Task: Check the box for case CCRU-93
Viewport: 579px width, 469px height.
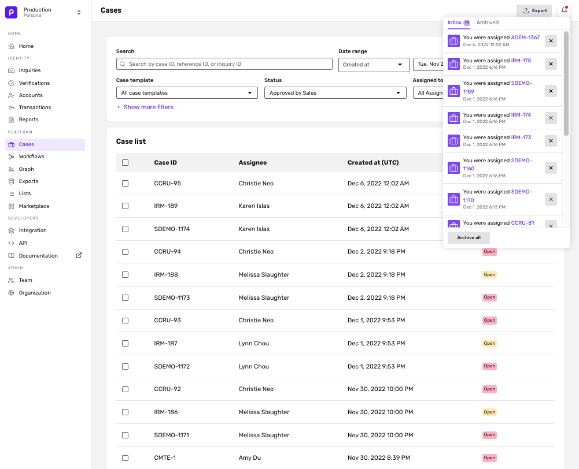Action: (x=125, y=321)
